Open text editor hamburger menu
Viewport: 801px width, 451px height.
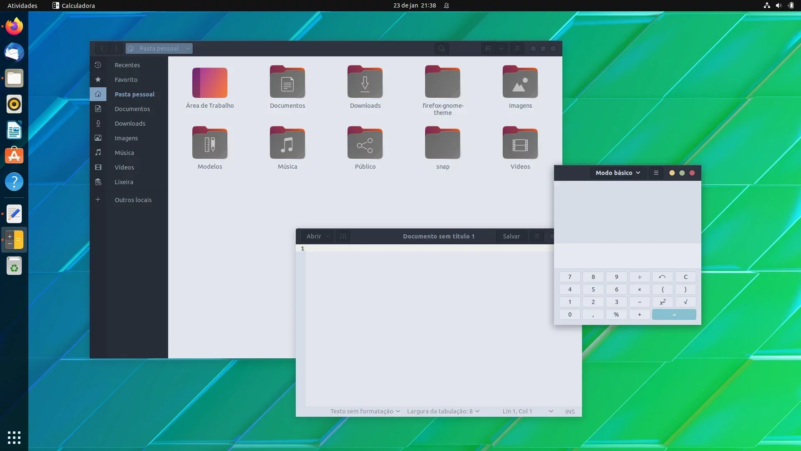click(537, 236)
